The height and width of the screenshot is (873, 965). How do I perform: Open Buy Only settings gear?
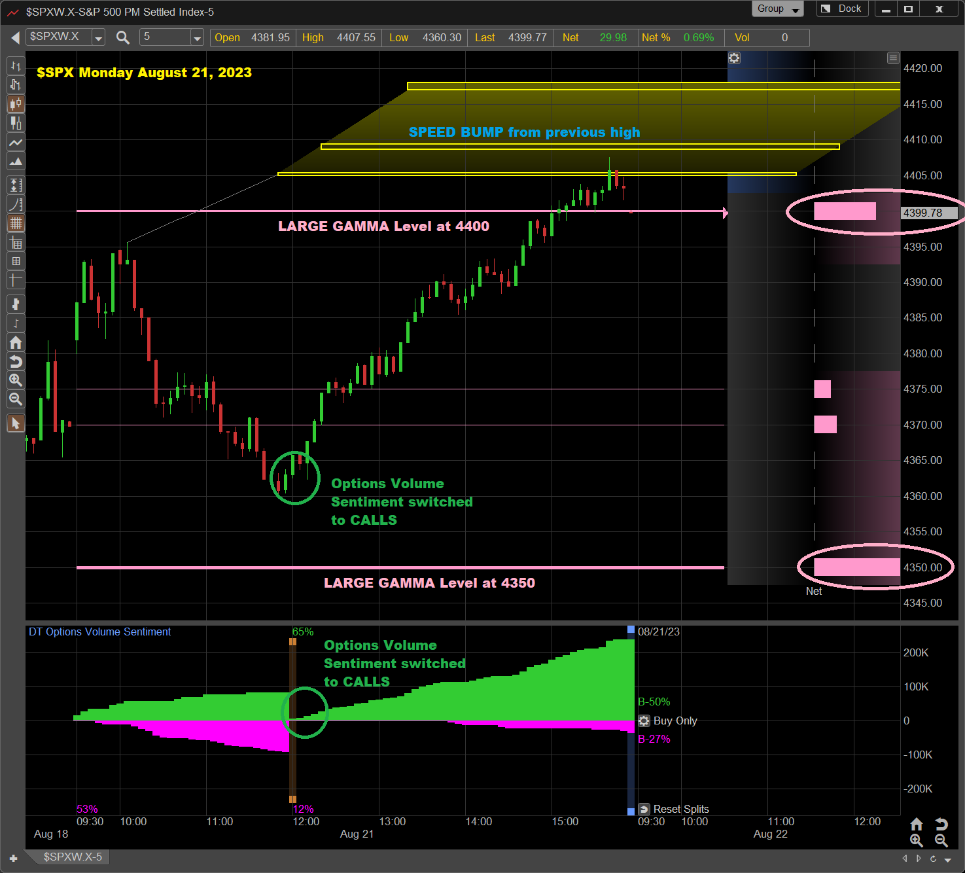click(x=644, y=721)
